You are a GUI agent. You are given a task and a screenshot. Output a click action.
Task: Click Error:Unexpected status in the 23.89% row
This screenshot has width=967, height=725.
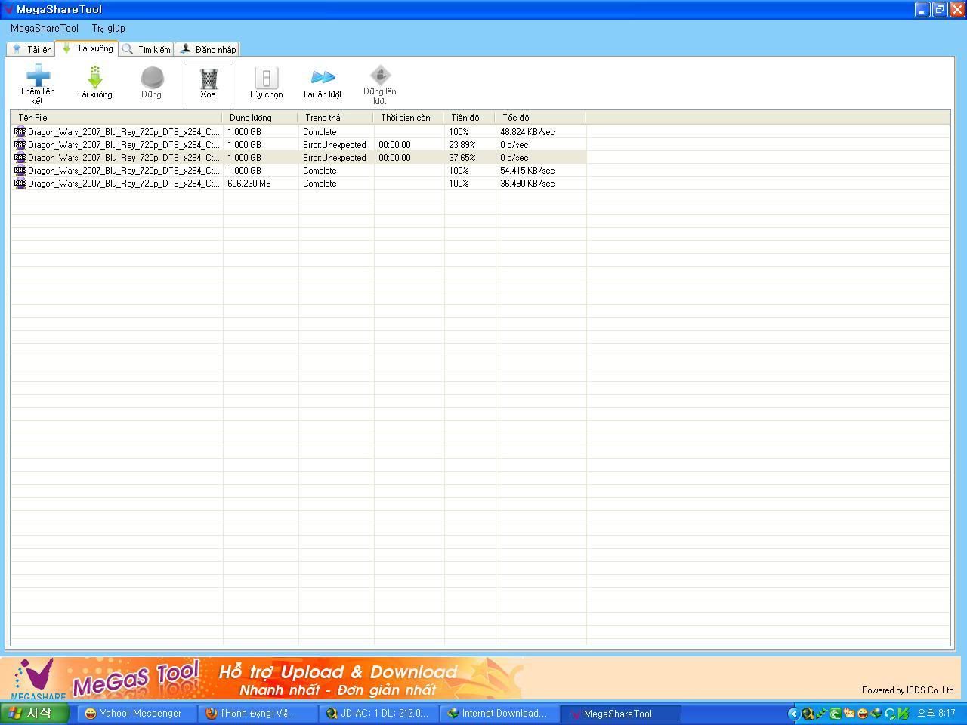335,144
